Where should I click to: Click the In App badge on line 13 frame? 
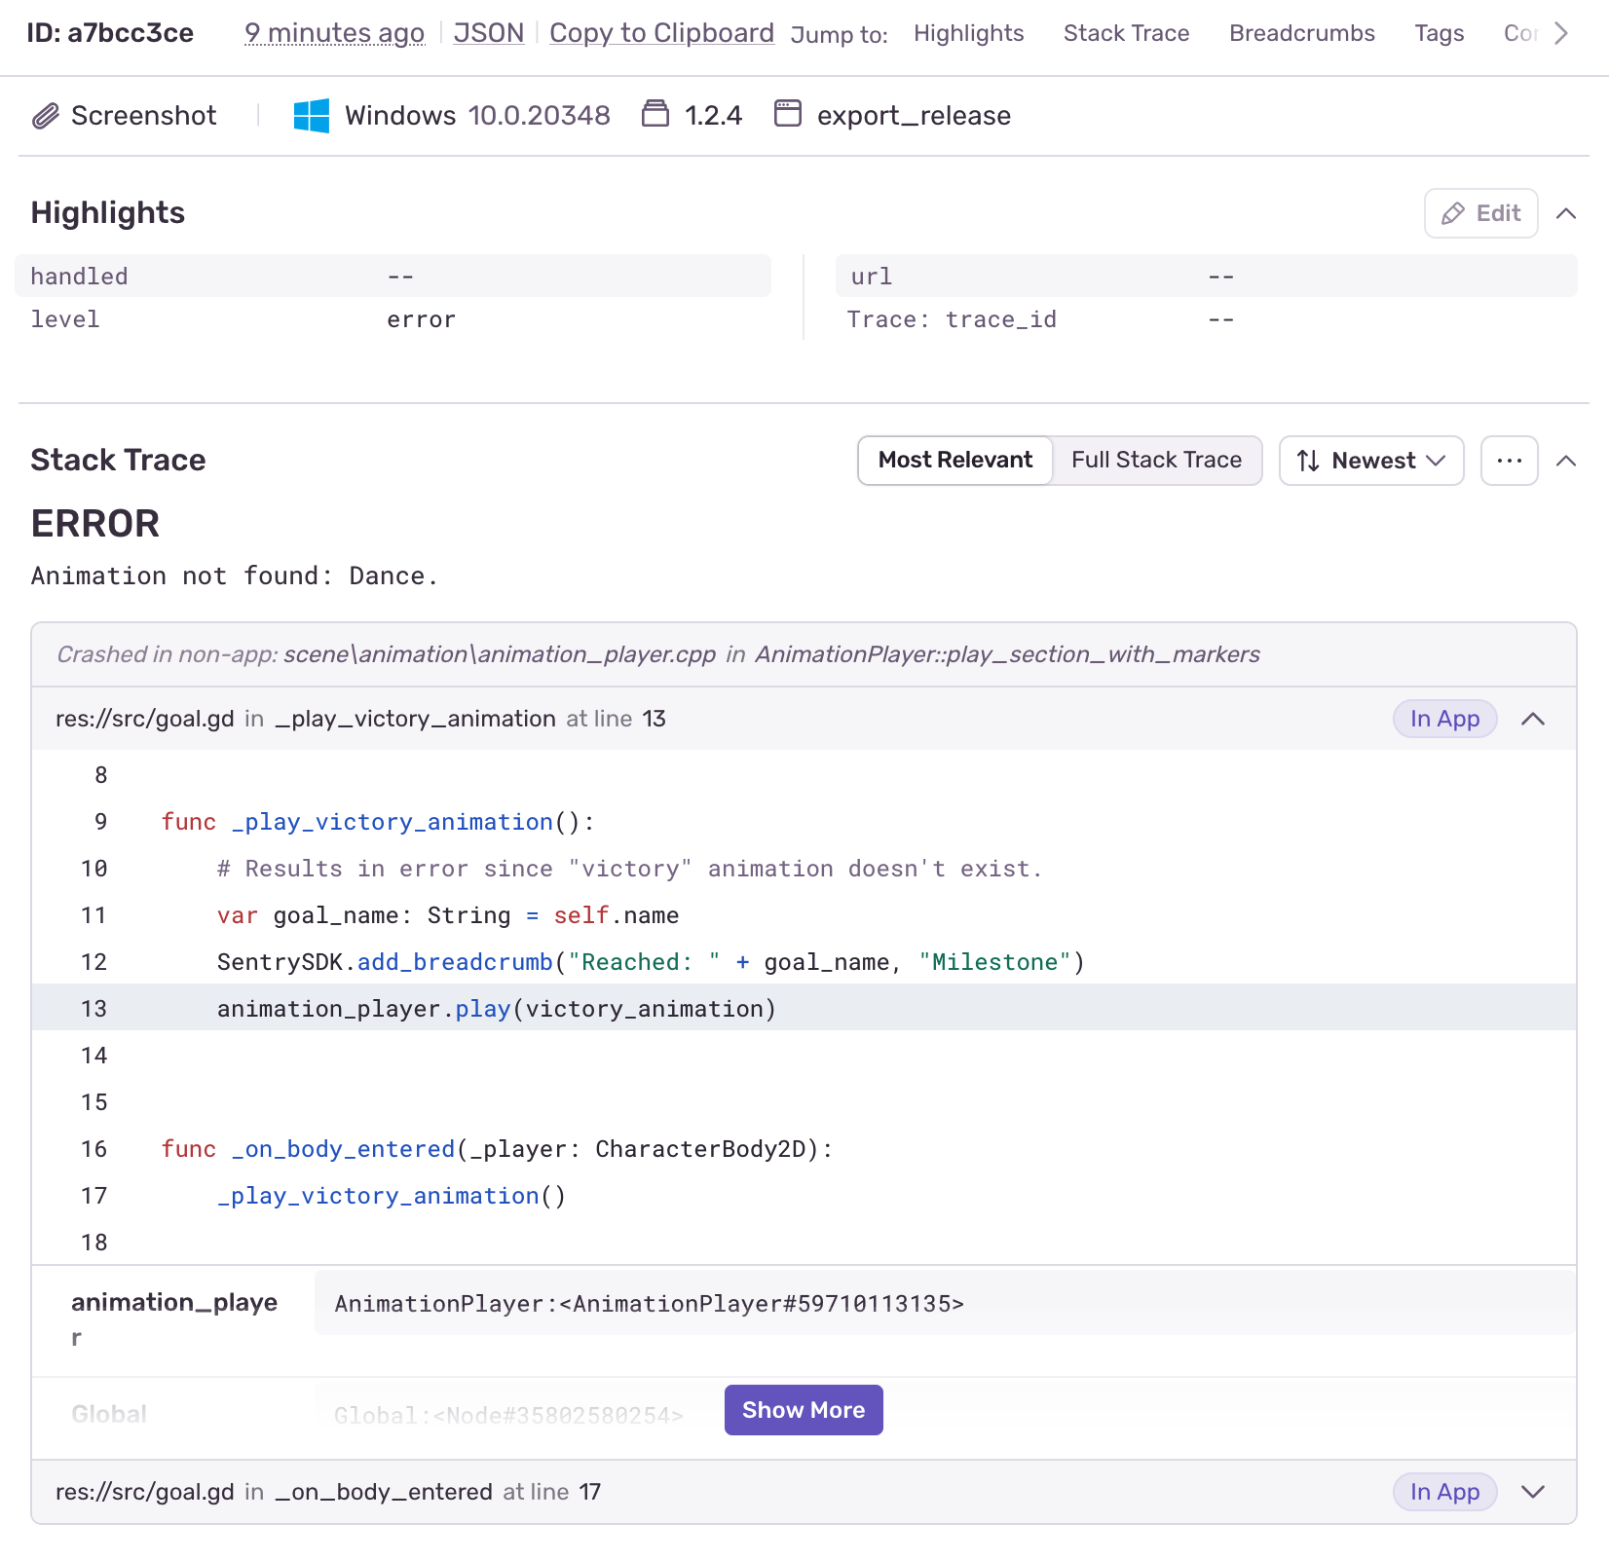click(1445, 719)
